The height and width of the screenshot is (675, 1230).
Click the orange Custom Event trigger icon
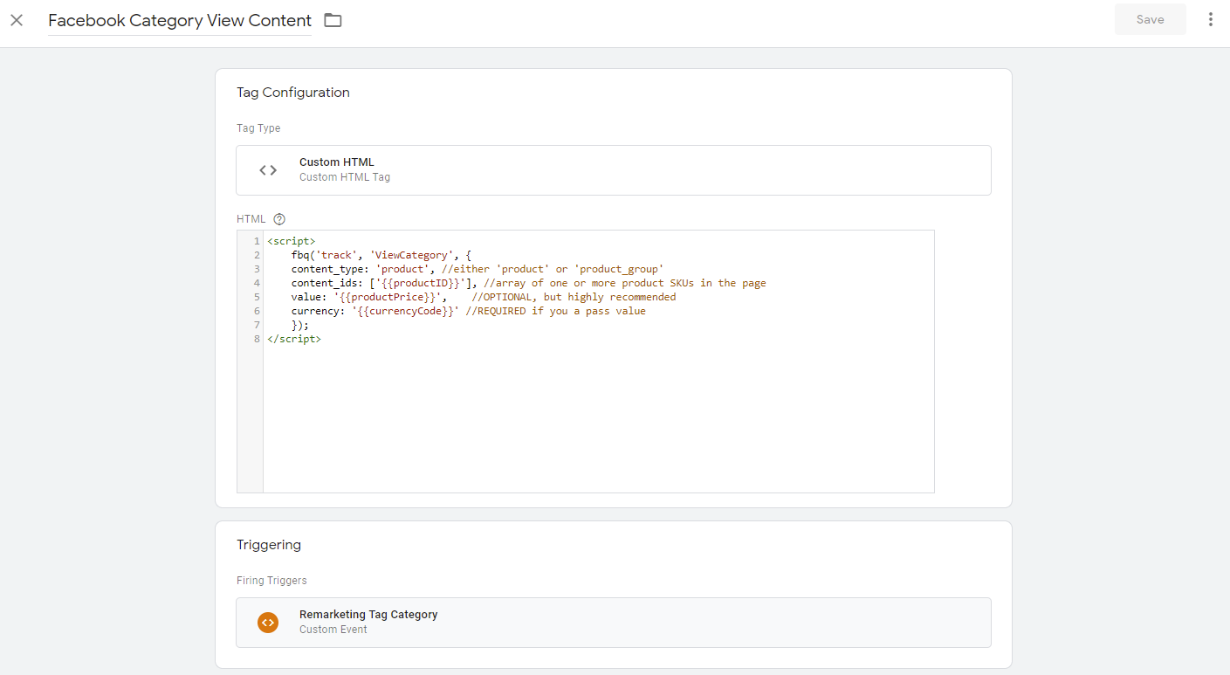268,623
